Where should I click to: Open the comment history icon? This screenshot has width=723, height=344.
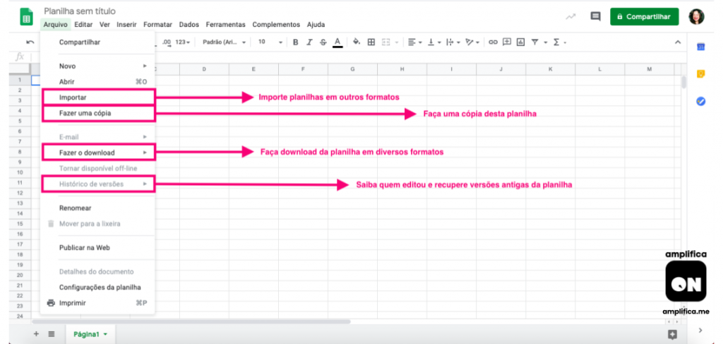coord(595,16)
